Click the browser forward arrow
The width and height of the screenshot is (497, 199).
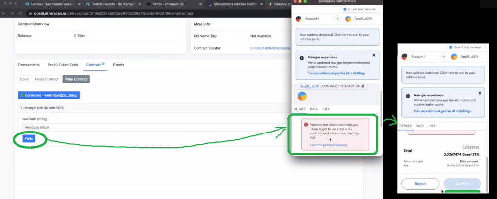(12, 13)
